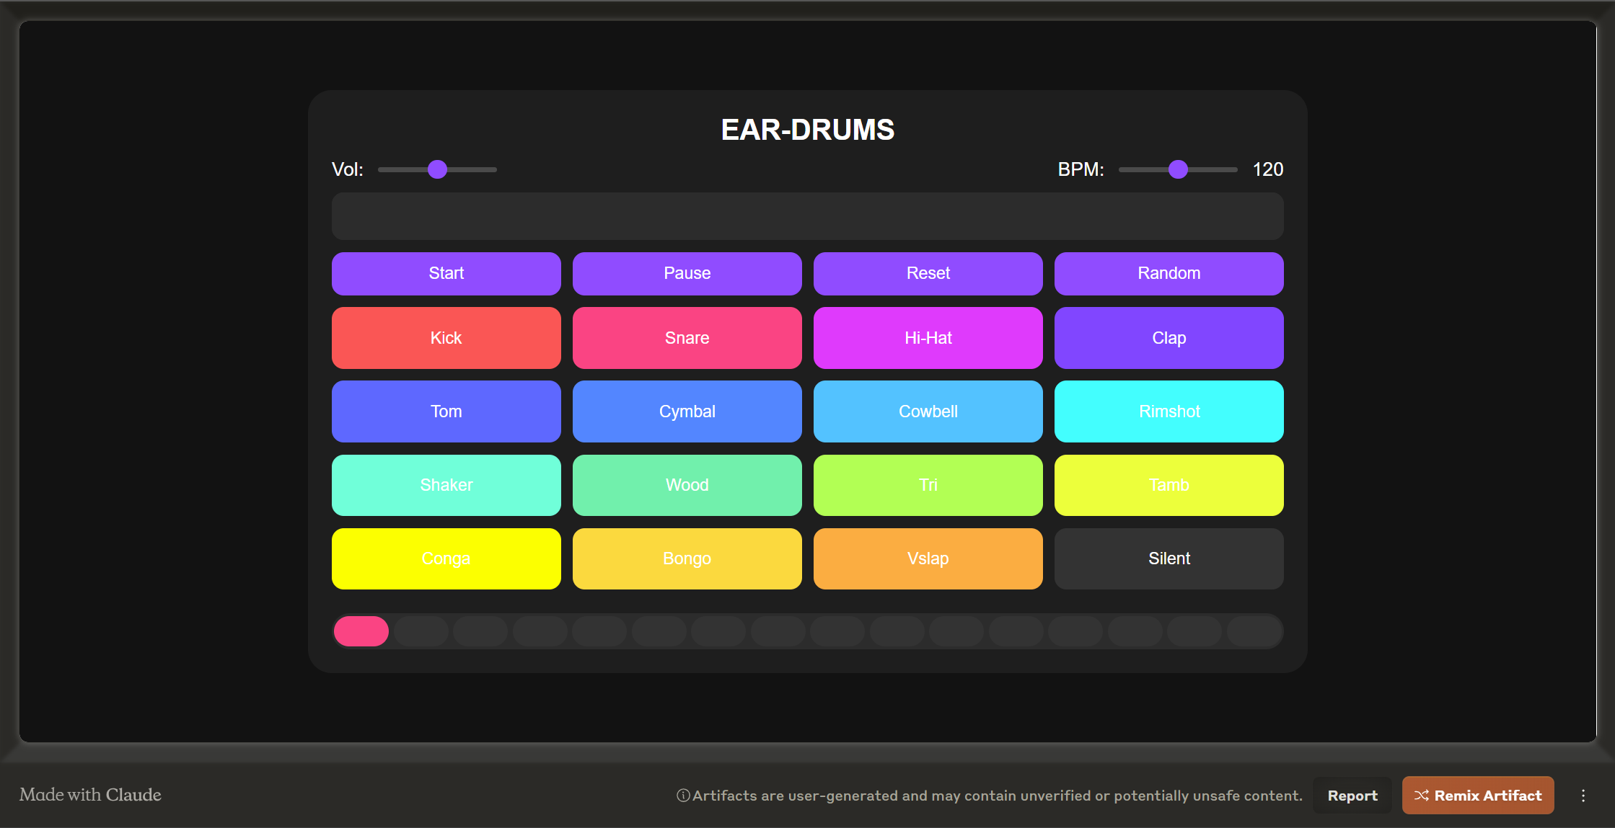Click the Reset button
Viewport: 1615px width, 828px height.
click(x=927, y=272)
